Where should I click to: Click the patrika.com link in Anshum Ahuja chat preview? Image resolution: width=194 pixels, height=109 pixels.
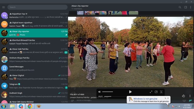coord(38,61)
